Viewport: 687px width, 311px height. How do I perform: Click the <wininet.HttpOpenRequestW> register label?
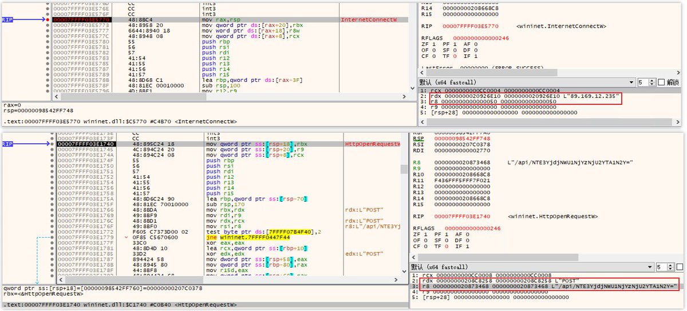[552, 216]
